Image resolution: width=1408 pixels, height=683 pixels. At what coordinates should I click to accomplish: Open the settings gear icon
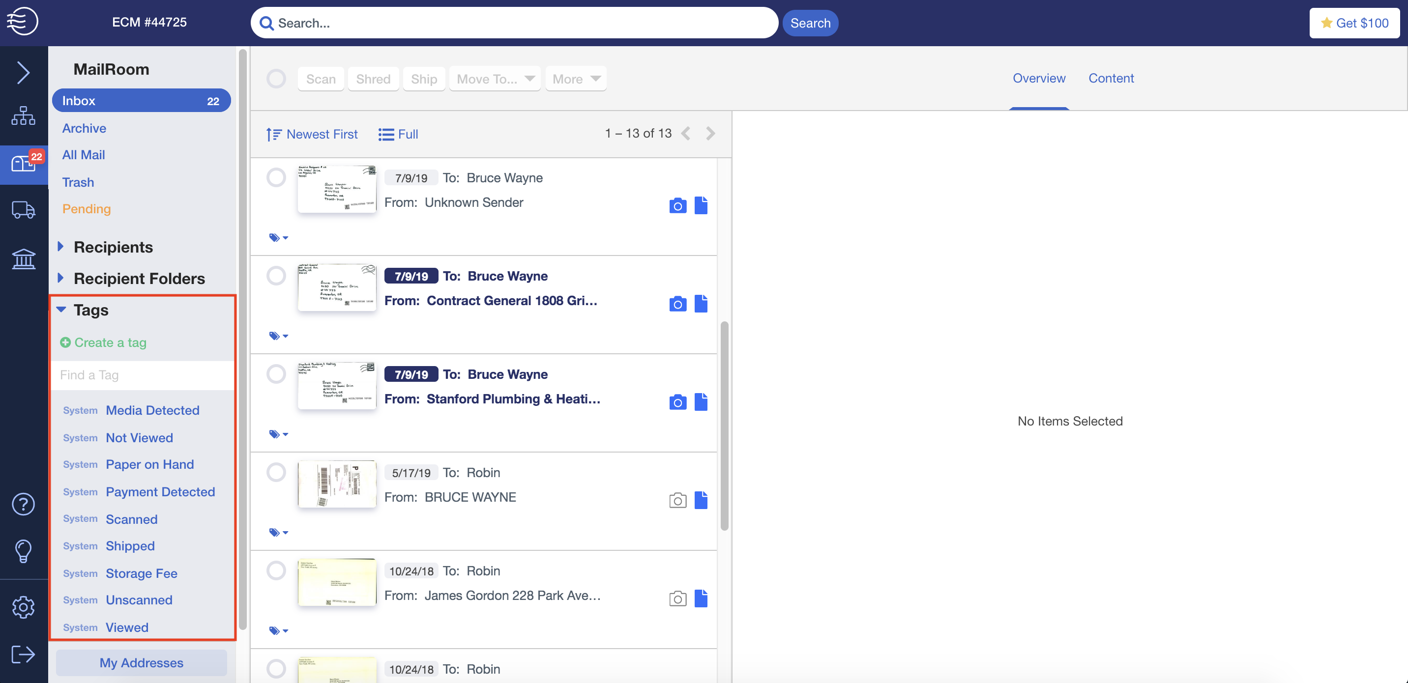tap(24, 607)
